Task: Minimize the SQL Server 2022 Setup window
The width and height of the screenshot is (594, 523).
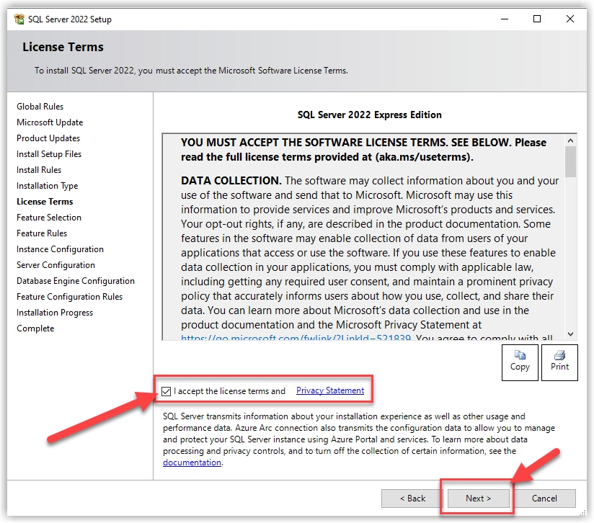Action: pos(505,19)
